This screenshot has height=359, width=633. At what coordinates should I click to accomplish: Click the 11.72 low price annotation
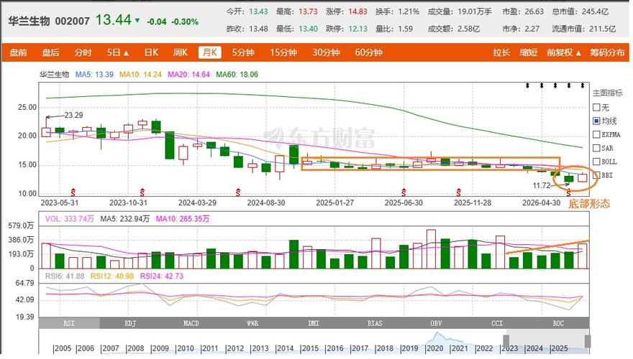coord(542,186)
